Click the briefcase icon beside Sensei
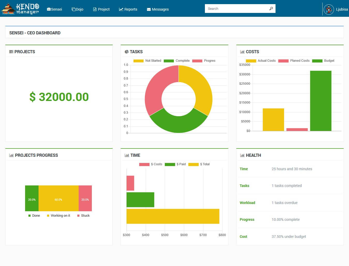This screenshot has width=349, height=266. click(x=49, y=9)
